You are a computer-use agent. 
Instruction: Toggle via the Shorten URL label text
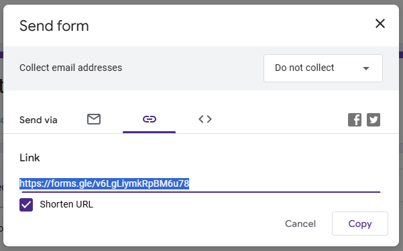coord(66,204)
